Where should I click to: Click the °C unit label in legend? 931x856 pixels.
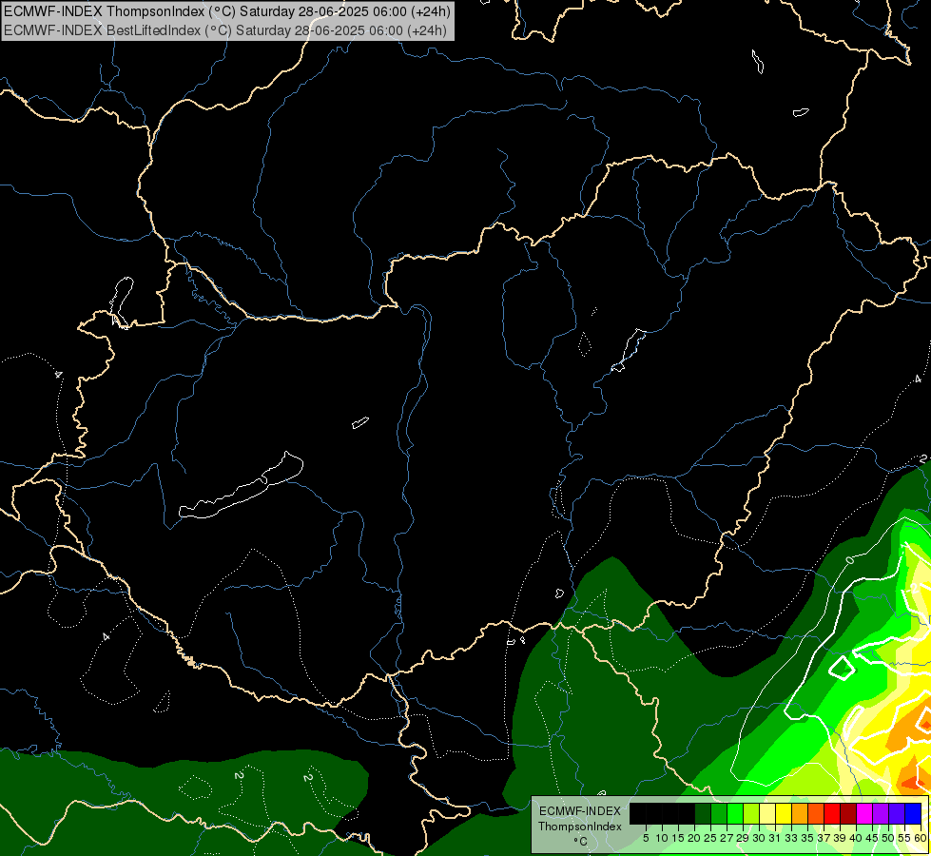click(x=580, y=842)
